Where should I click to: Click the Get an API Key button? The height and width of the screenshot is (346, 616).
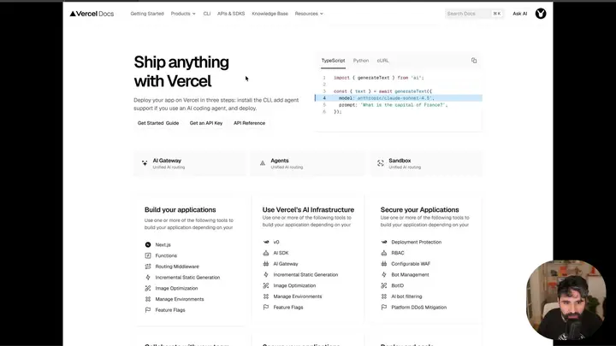(x=206, y=123)
